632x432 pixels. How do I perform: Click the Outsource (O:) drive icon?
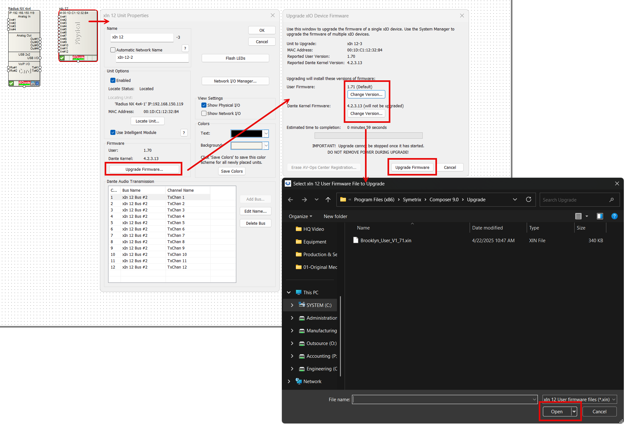302,343
